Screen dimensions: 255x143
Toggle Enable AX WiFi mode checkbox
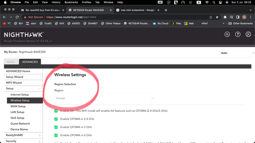coord(56,111)
